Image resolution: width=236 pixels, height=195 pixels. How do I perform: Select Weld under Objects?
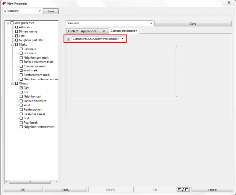[x=27, y=105]
